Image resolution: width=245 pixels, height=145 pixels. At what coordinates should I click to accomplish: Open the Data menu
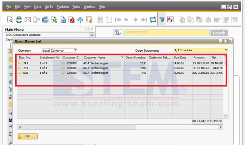pos(38,7)
